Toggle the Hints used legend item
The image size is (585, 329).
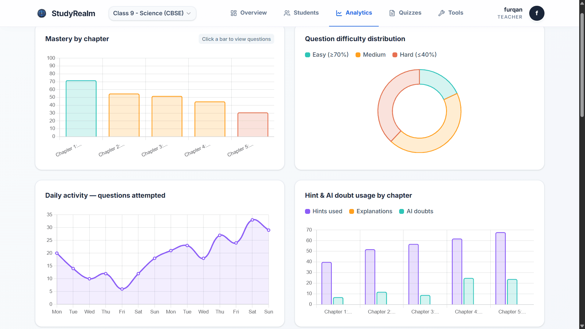324,211
